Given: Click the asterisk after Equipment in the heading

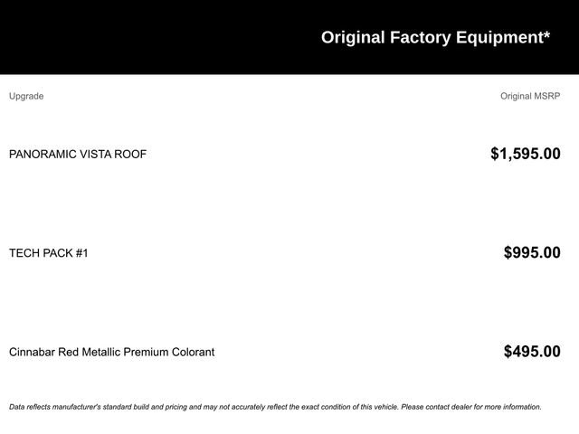Looking at the screenshot, I should pyautogui.click(x=546, y=34).
